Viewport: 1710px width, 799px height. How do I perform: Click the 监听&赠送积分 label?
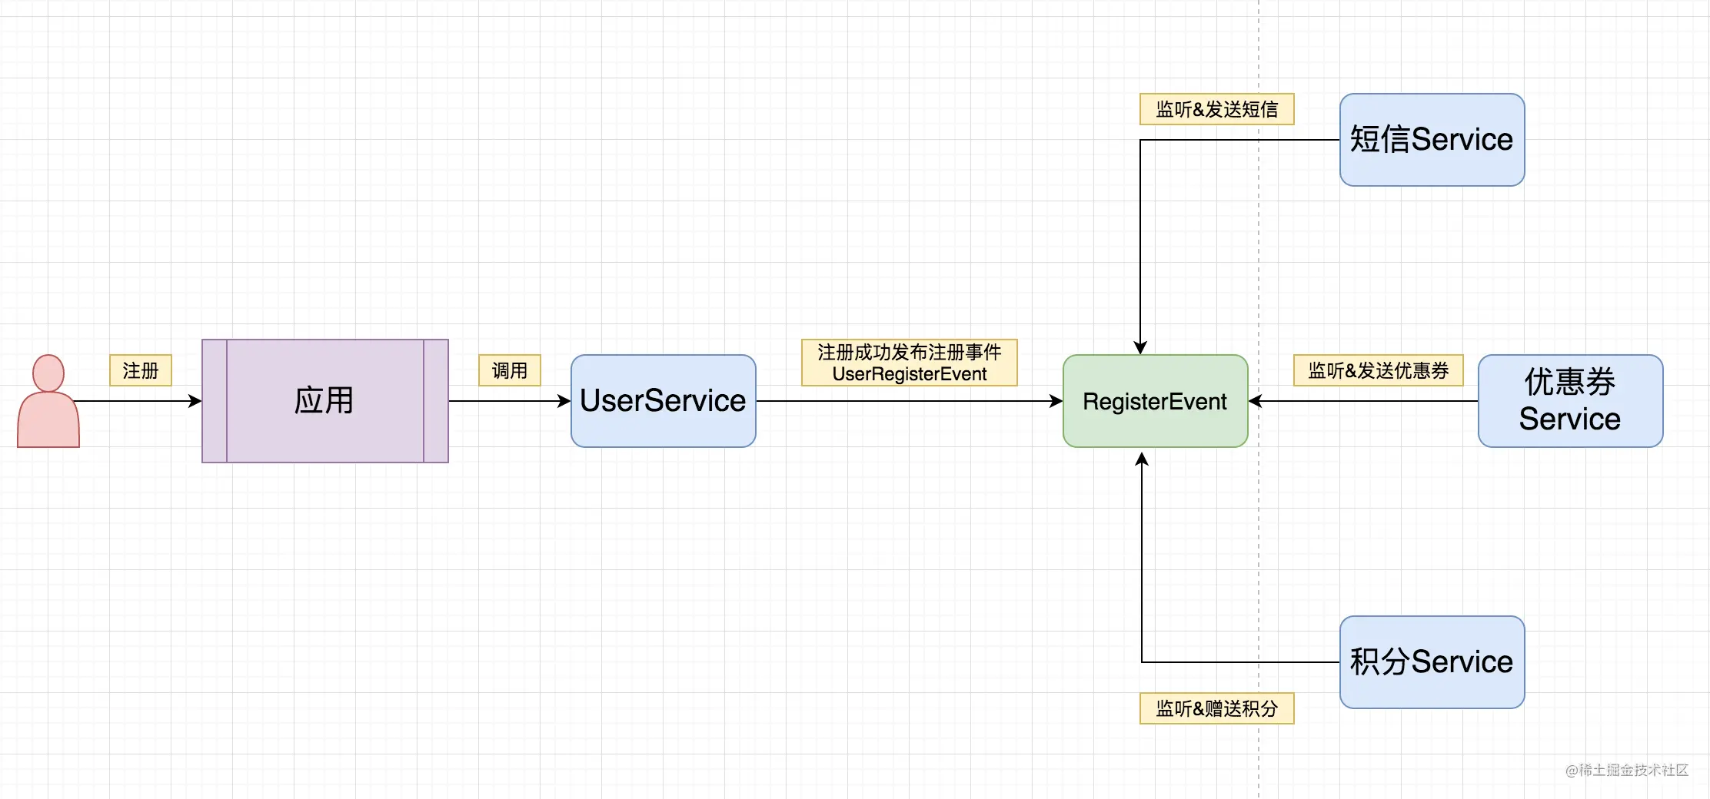1217,708
